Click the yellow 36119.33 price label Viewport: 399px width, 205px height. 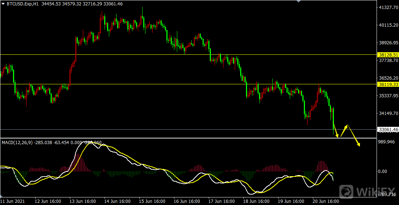[x=388, y=84]
